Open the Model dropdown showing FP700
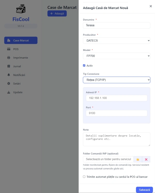 [117, 56]
